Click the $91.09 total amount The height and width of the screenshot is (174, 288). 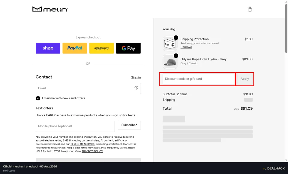(x=247, y=108)
